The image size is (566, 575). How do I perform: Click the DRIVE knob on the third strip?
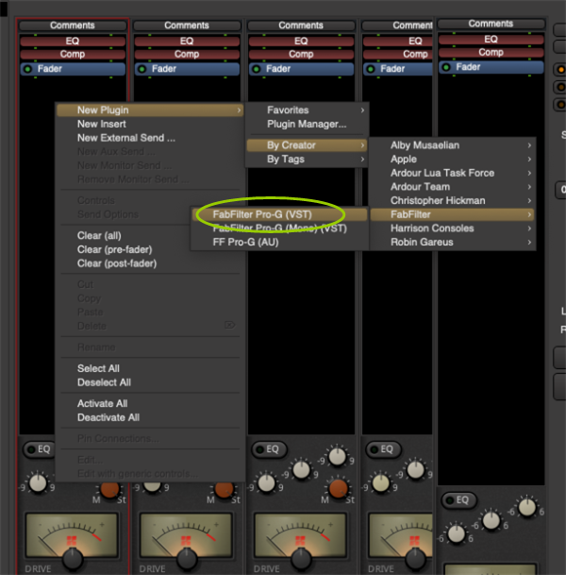[301, 559]
